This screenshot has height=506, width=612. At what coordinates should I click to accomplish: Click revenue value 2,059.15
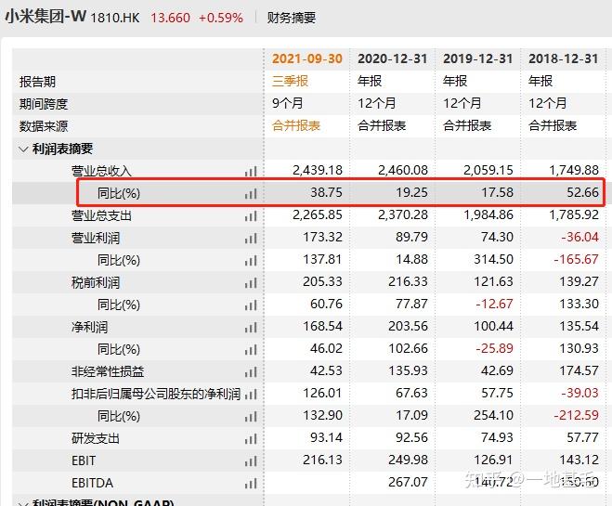click(x=488, y=170)
